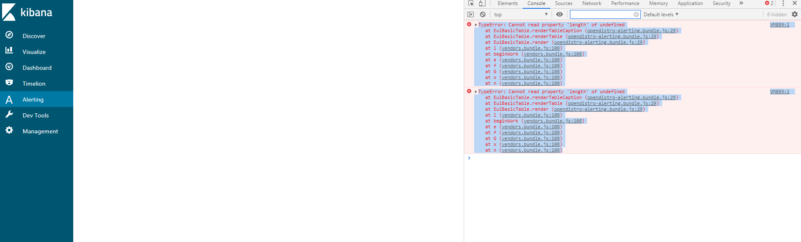Image resolution: width=801 pixels, height=242 pixels.
Task: Open Default levels dropdown
Action: [x=661, y=14]
